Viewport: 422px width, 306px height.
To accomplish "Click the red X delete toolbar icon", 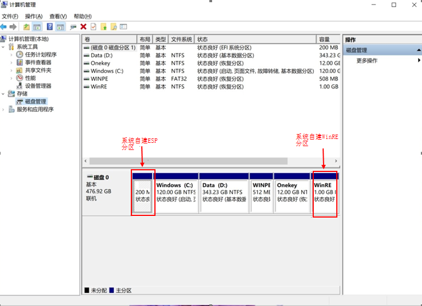I will pos(84,26).
